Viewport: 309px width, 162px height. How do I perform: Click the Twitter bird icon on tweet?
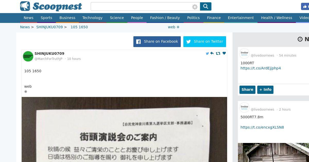pos(207,53)
